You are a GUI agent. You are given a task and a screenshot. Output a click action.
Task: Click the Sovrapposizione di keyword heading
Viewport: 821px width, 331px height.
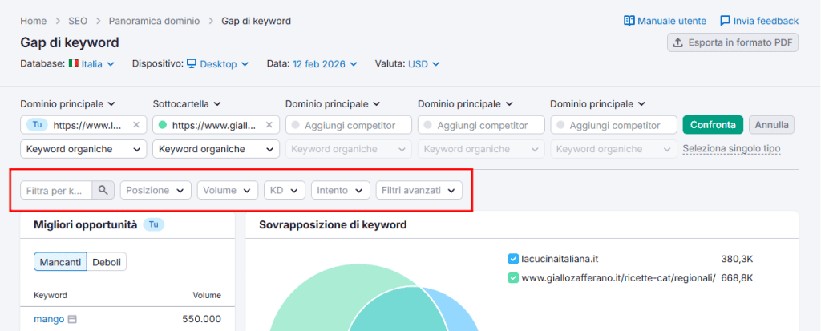[333, 225]
